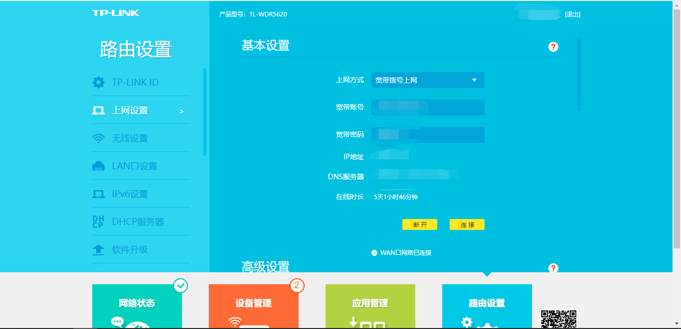Screen dimensions: 681x329
Task: Click the 宽带账号 input field
Action: coord(428,108)
